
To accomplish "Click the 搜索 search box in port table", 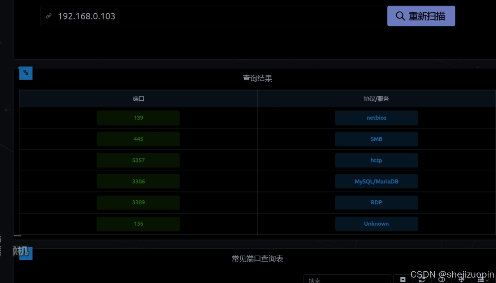I will click(x=347, y=279).
